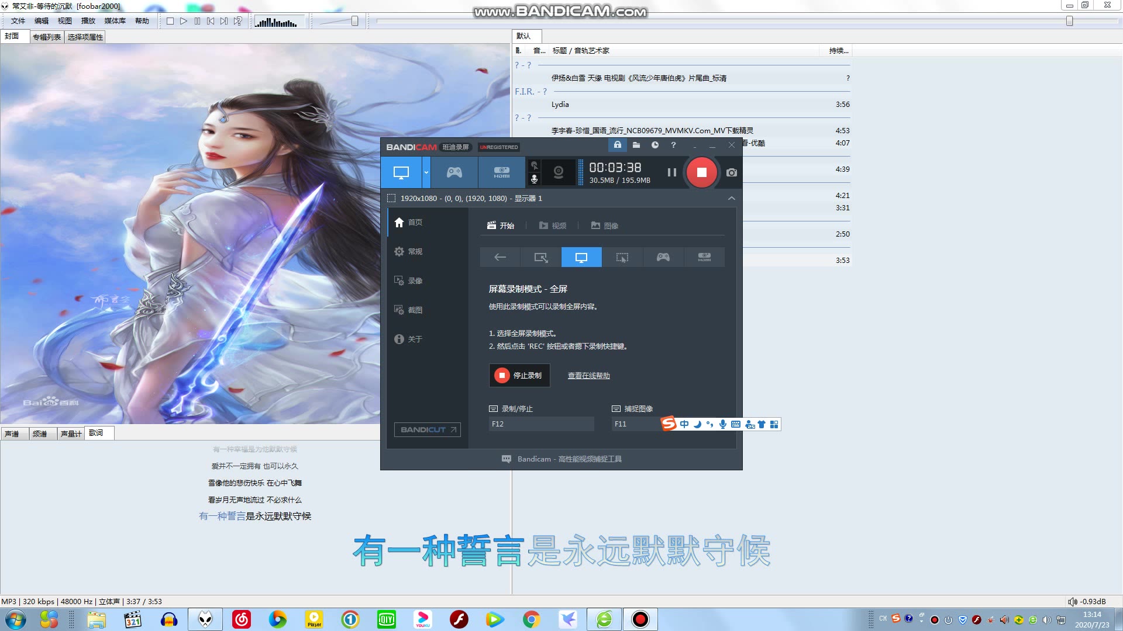
Task: Open the 媒体库 menu
Action: (115, 21)
